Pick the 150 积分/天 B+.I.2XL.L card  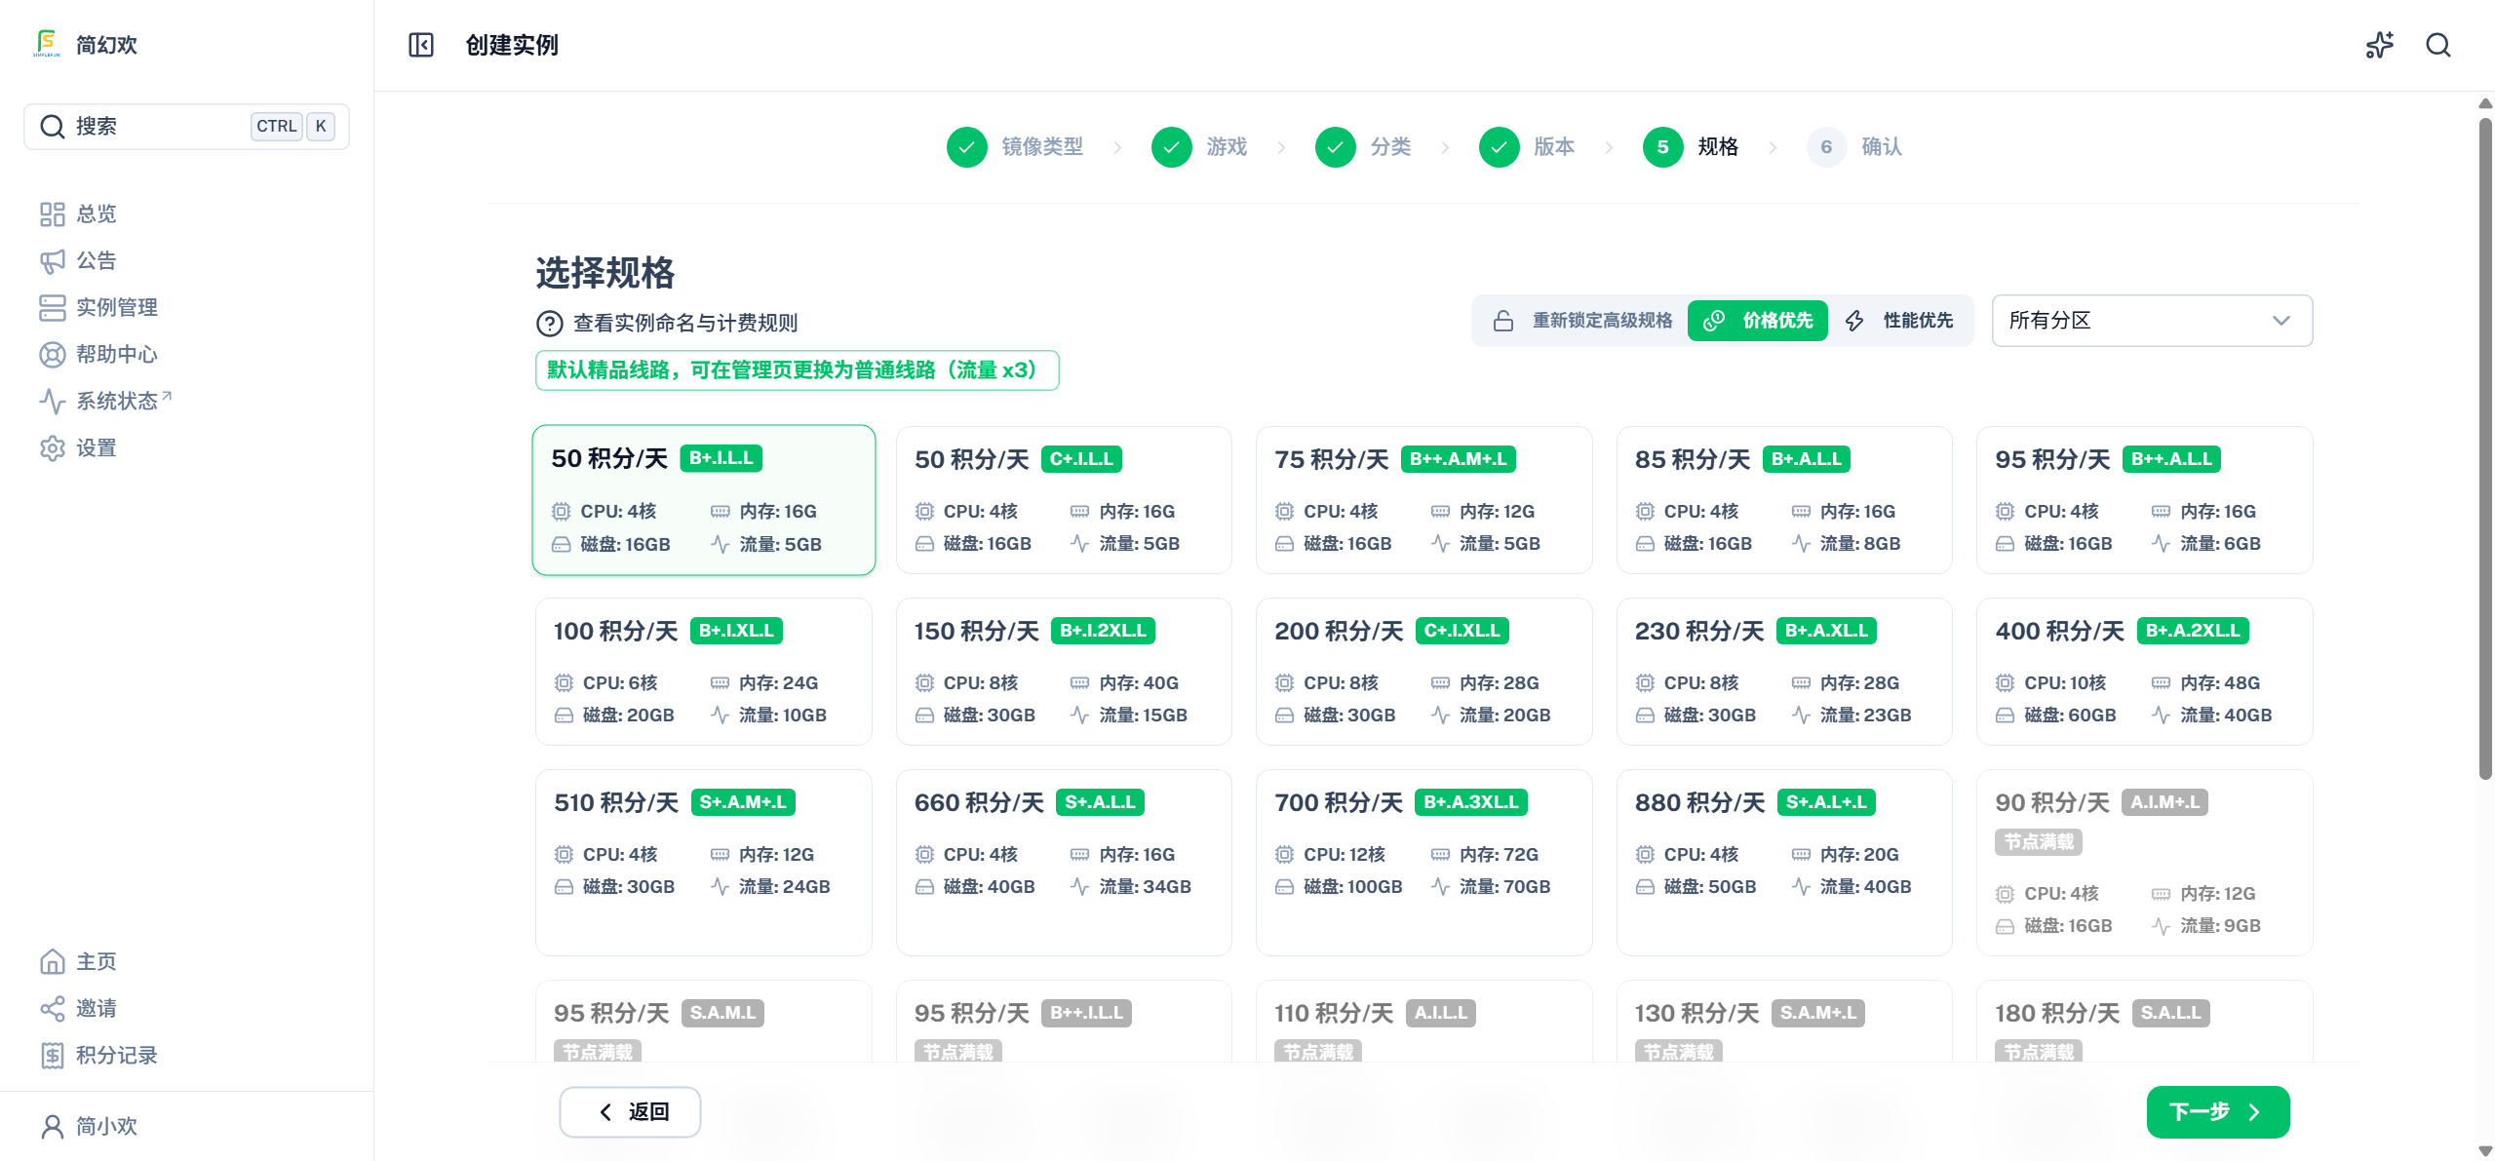tap(1064, 672)
